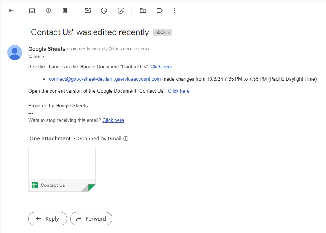Report this email as spam
The image size is (326, 233).
point(48,11)
